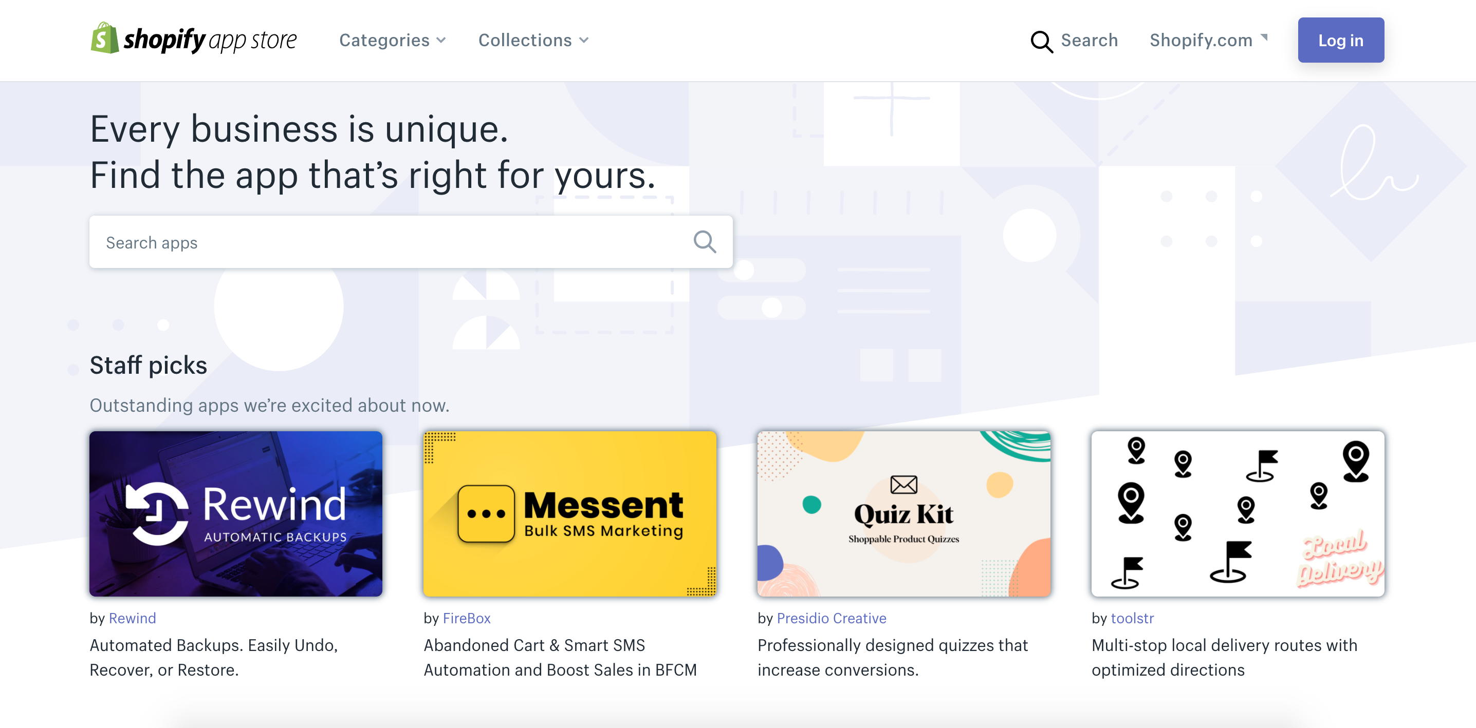
Task: Open the FireBox developer link
Action: click(467, 618)
